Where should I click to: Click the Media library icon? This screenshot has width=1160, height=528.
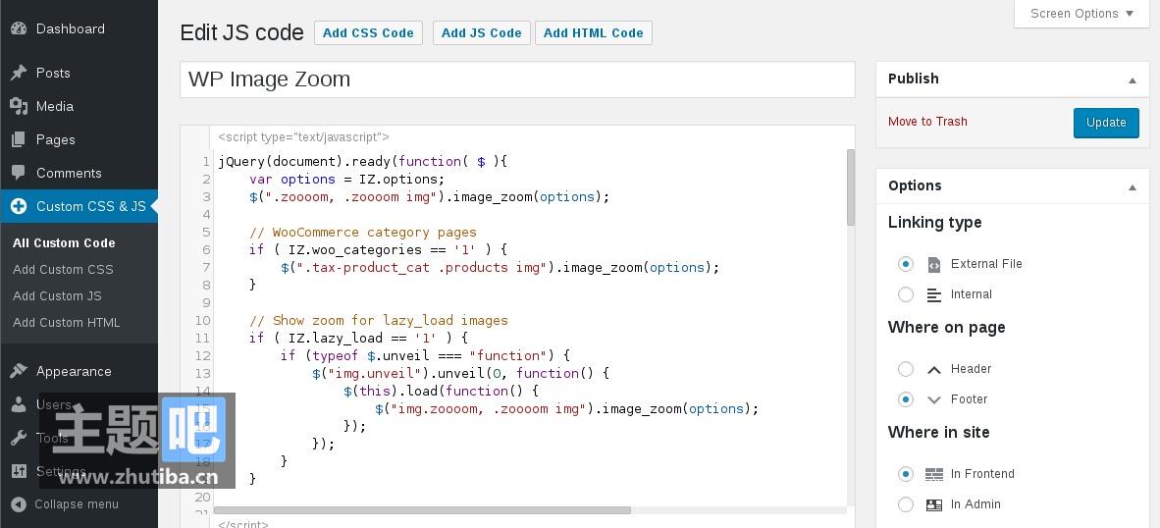18,106
